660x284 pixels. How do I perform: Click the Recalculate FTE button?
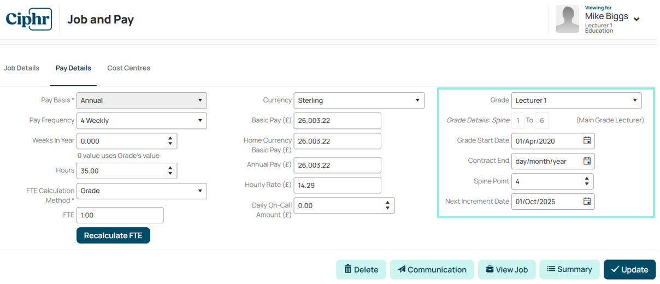coord(113,235)
